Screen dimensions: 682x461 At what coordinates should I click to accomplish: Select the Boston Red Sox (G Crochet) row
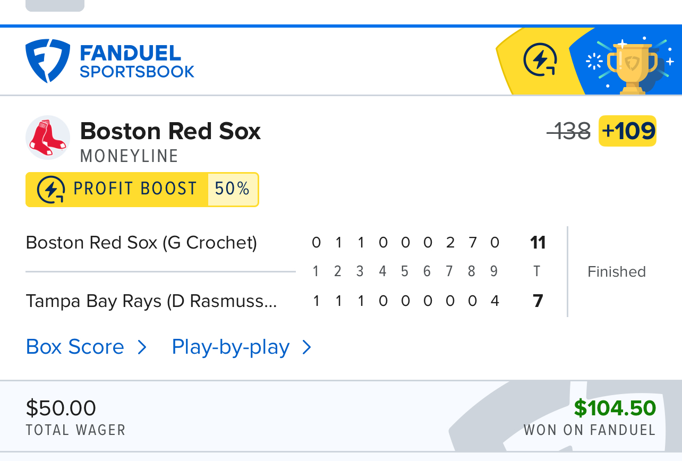coord(141,243)
